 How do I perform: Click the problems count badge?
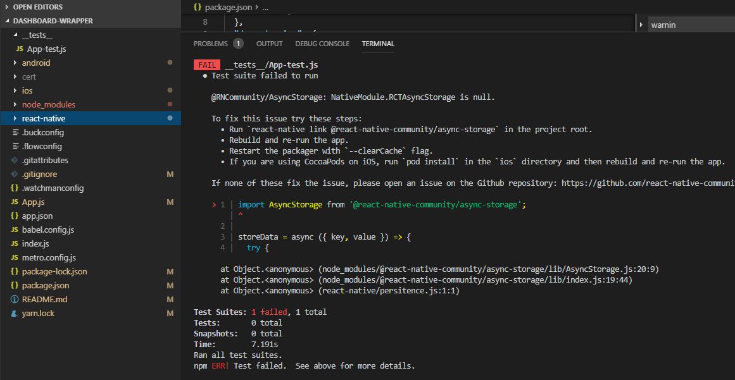pos(238,44)
